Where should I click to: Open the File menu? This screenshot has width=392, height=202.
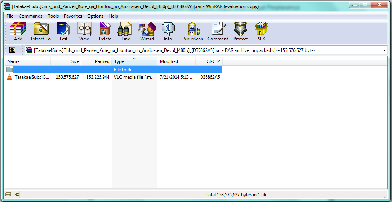(10, 16)
